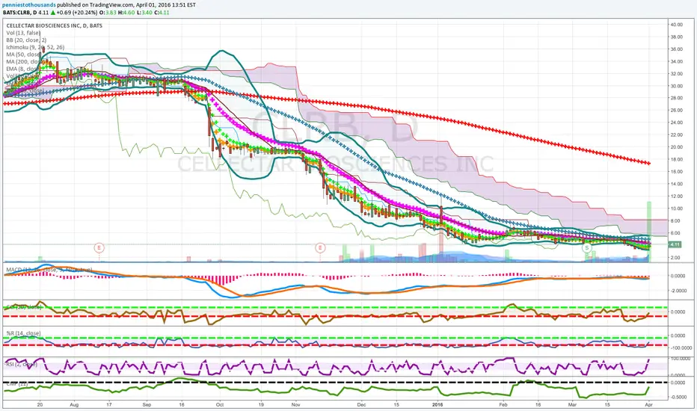Click the green up-arrow price change icon
The height and width of the screenshot is (411, 697).
click(x=52, y=13)
